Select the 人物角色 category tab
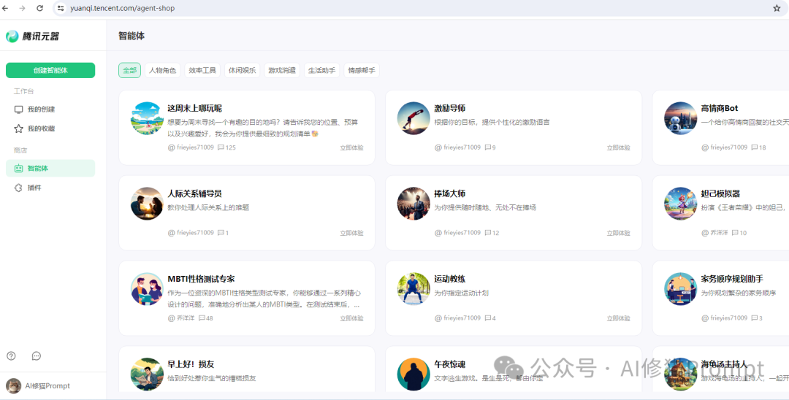The width and height of the screenshot is (789, 400). (162, 70)
